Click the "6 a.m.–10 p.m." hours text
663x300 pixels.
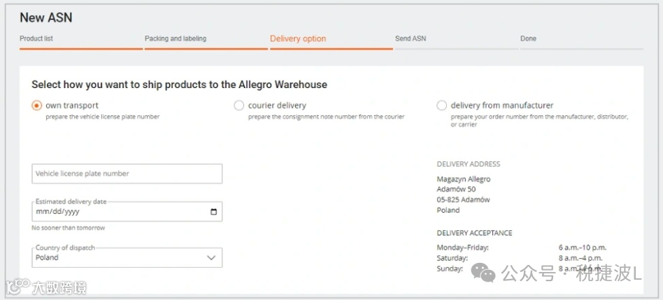(583, 248)
